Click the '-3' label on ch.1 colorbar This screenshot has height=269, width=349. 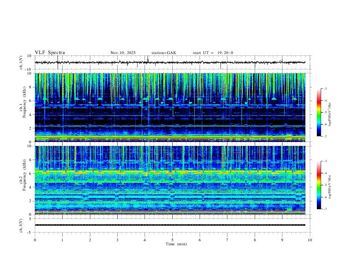(x=325, y=88)
